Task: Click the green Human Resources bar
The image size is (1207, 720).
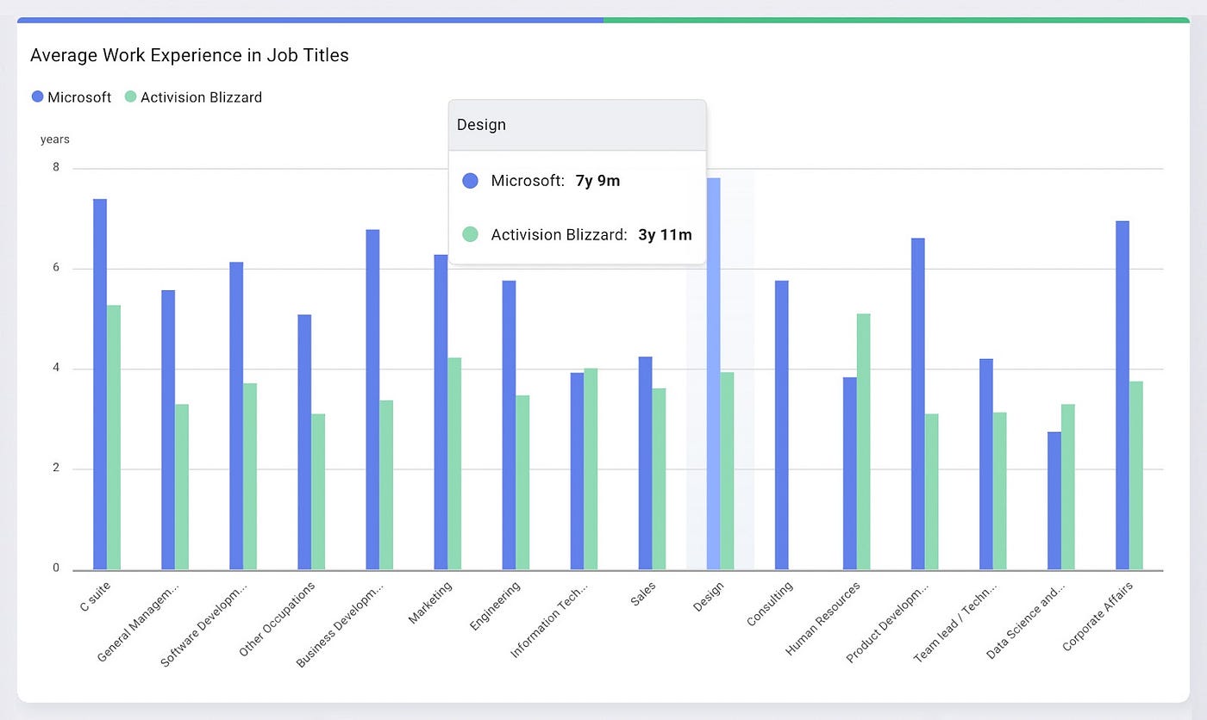Action: [863, 442]
